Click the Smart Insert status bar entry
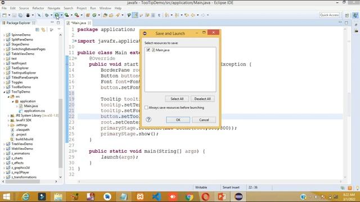This screenshot has height=202, width=360. click(231, 187)
